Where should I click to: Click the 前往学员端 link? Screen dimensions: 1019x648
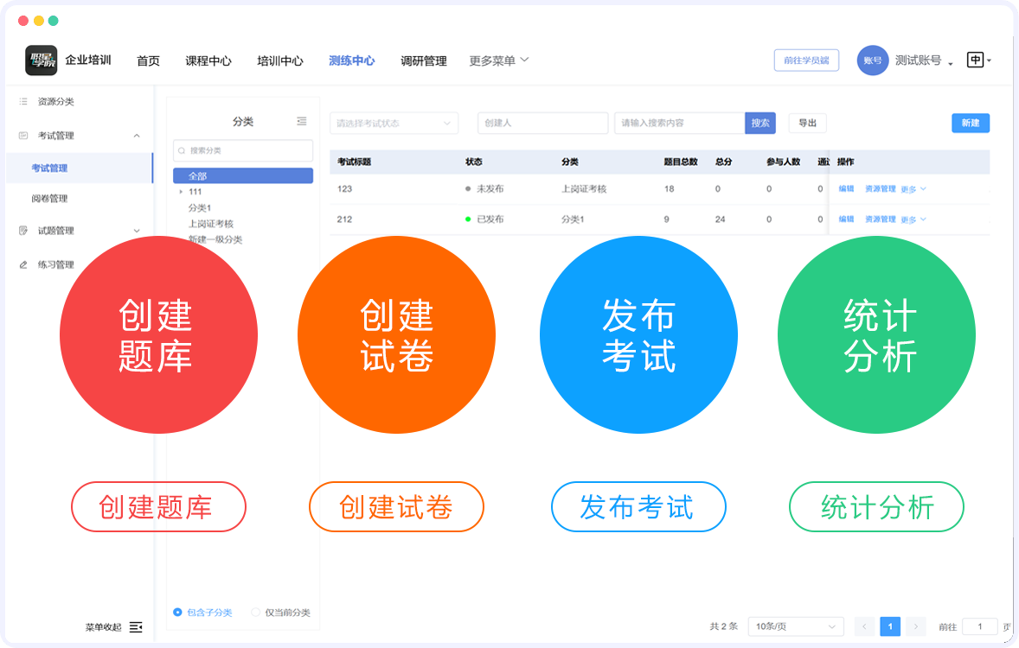point(805,60)
